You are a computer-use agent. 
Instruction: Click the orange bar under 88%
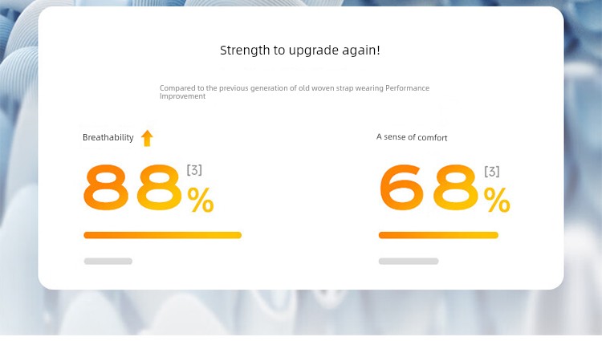tap(162, 235)
